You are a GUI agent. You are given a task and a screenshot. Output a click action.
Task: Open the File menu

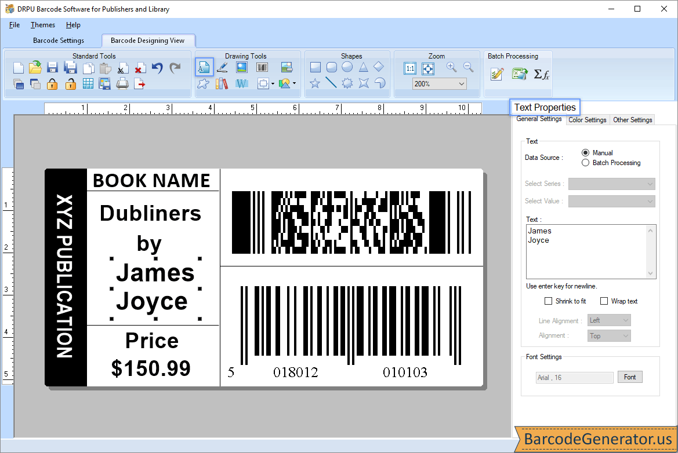click(x=14, y=25)
